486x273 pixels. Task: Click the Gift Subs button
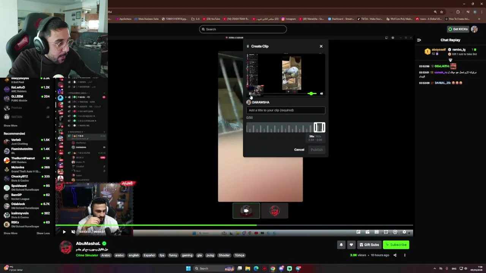pyautogui.click(x=369, y=245)
